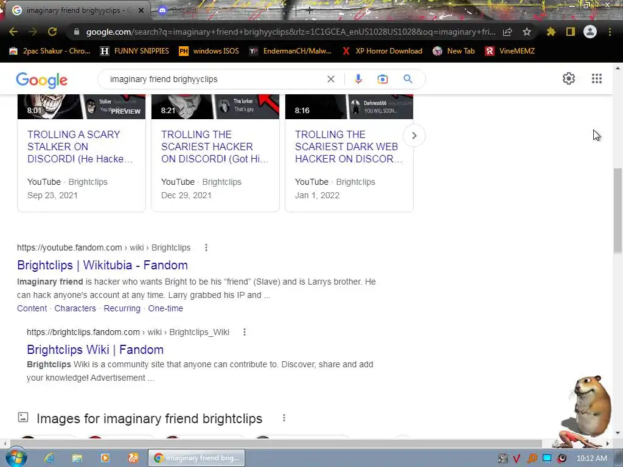Clear the Google search box with X

[330, 79]
